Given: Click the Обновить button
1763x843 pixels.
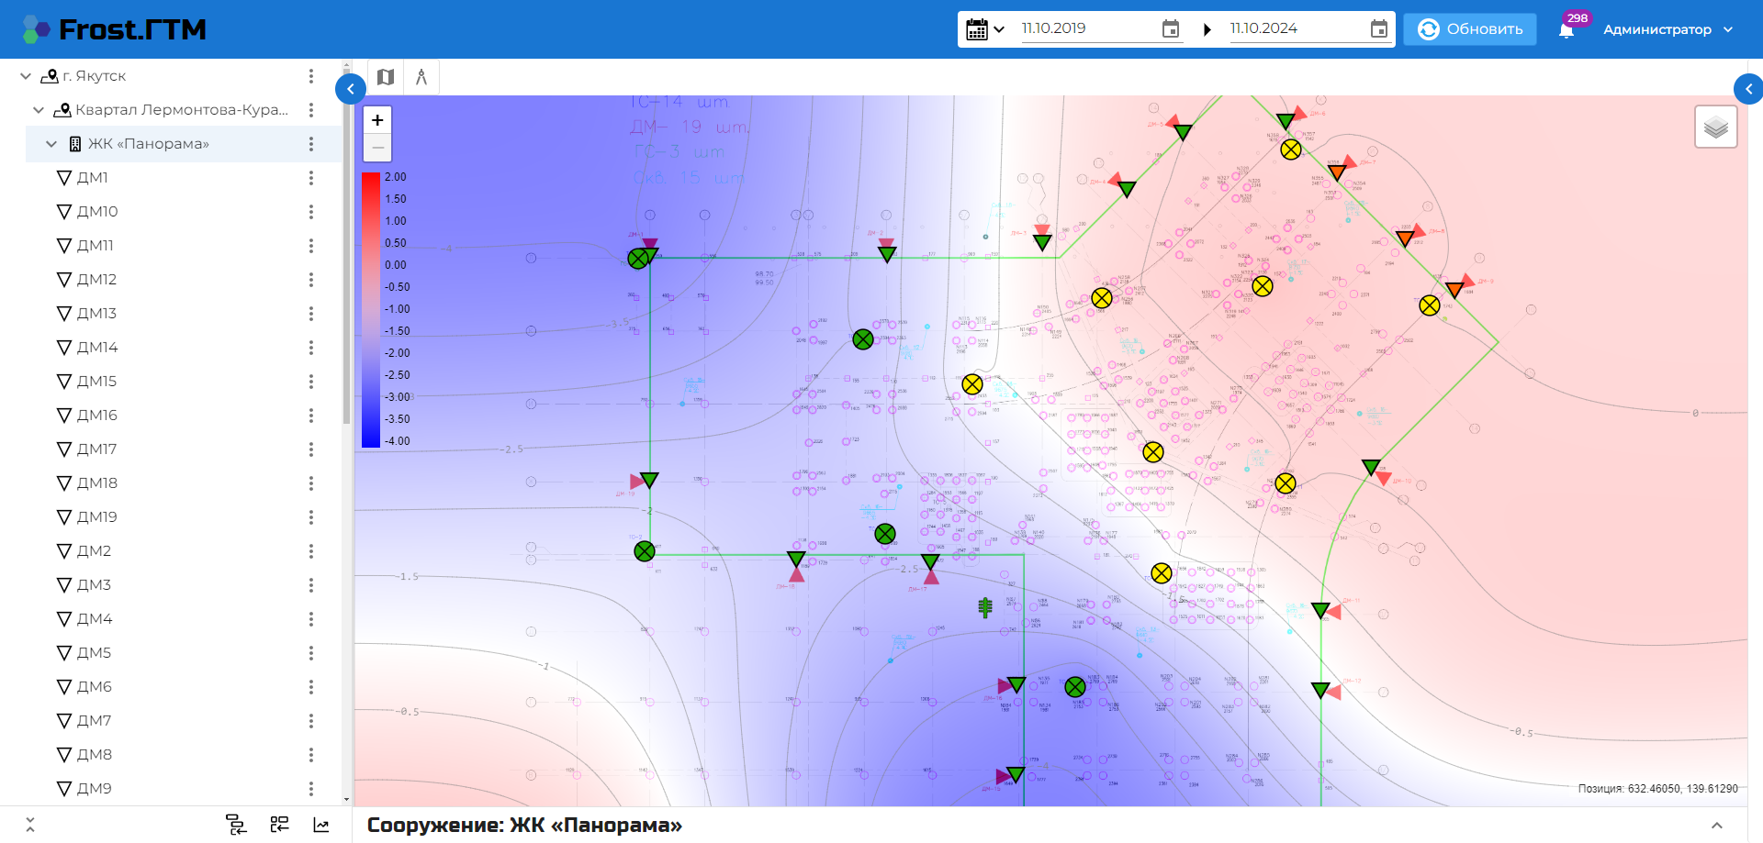Looking at the screenshot, I should [1469, 29].
